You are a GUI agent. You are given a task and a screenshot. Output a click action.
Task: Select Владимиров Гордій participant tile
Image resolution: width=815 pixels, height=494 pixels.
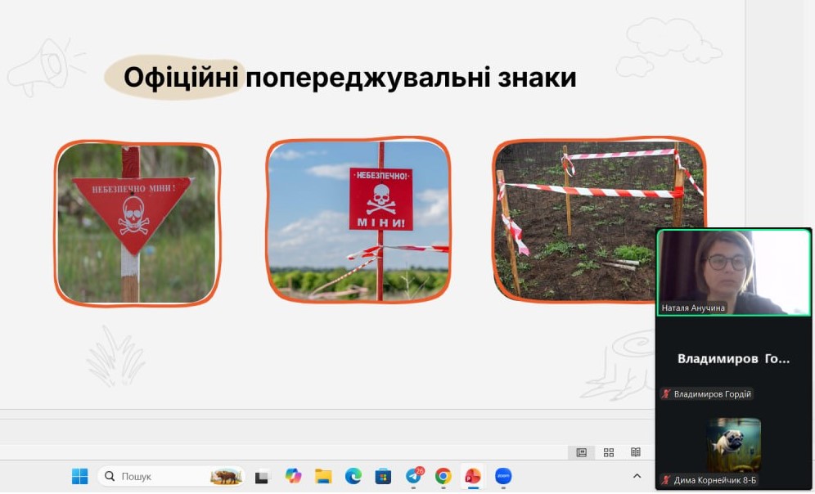pyautogui.click(x=734, y=359)
